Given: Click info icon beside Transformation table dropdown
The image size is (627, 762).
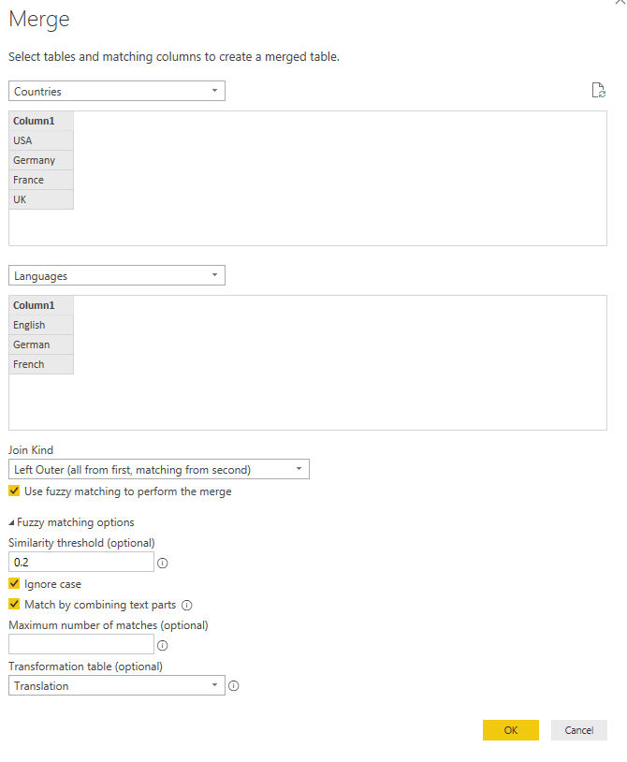Looking at the screenshot, I should tap(233, 686).
